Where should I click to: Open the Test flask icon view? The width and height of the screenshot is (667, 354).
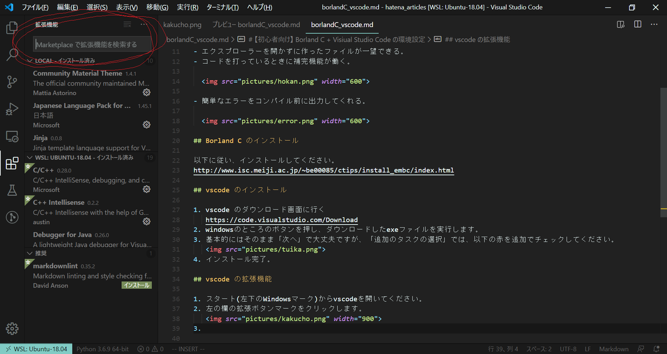[12, 190]
